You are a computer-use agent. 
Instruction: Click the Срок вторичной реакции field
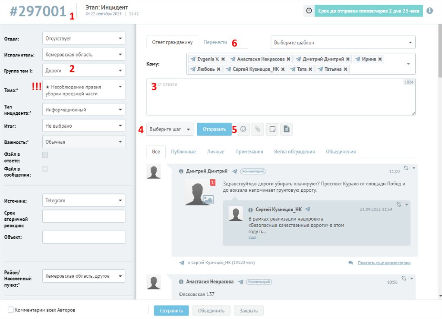coord(84,216)
